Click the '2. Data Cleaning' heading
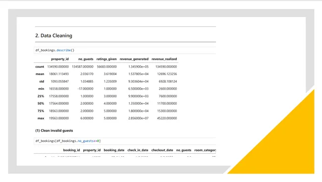 tap(54, 36)
